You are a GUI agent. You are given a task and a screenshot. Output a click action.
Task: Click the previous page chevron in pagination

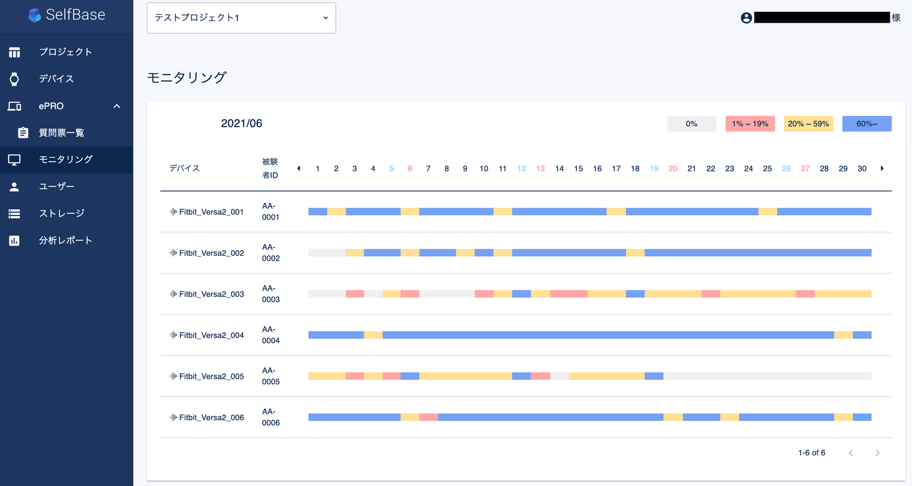coord(850,453)
